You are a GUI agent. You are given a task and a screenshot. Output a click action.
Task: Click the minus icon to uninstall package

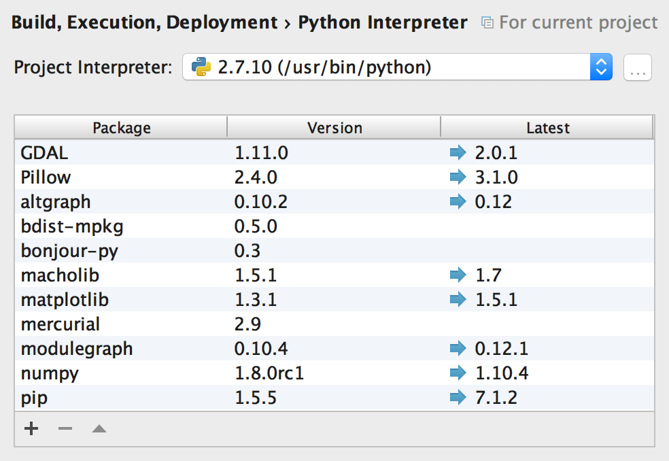coord(65,428)
